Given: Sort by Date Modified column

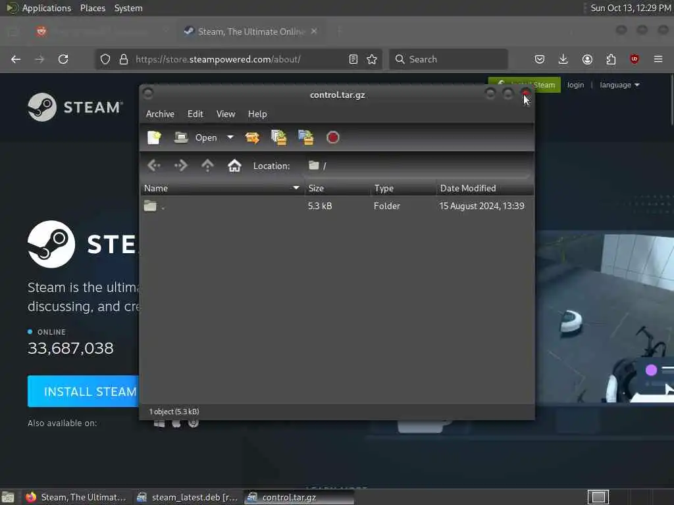Looking at the screenshot, I should coord(485,188).
